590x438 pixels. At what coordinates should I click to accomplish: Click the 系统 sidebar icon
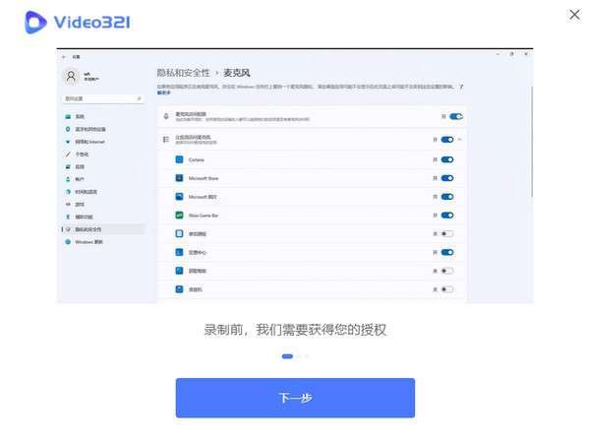coord(68,116)
